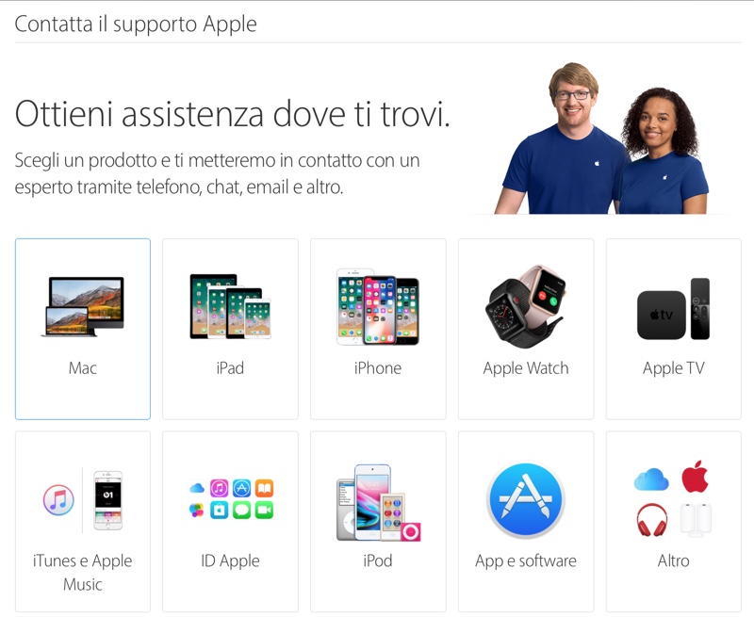The image size is (754, 617).
Task: Open the iTunes e Apple Music label
Action: tap(83, 573)
